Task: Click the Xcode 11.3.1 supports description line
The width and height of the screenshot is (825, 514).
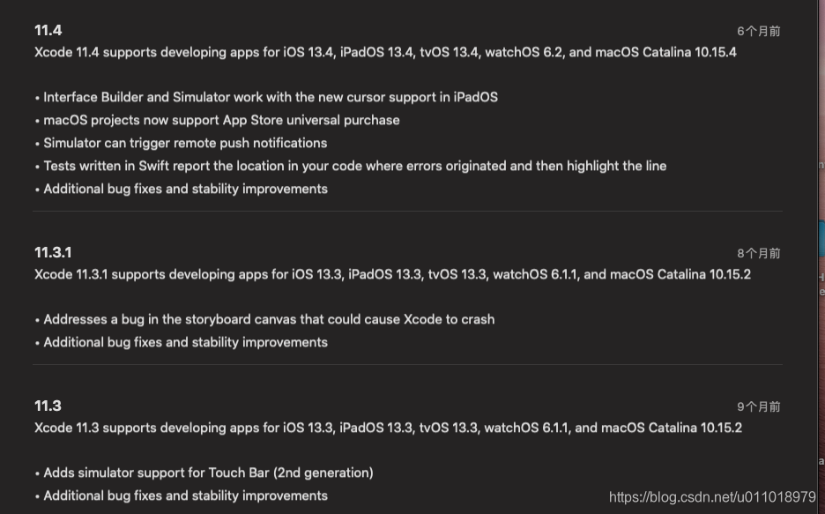Action: point(392,274)
